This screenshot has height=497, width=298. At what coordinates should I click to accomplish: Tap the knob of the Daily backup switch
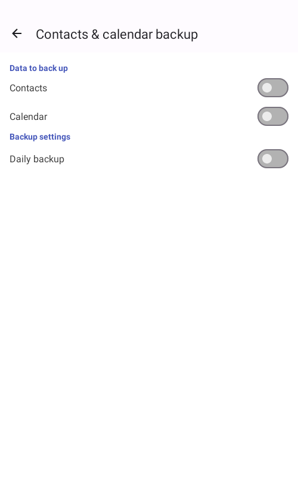267,159
